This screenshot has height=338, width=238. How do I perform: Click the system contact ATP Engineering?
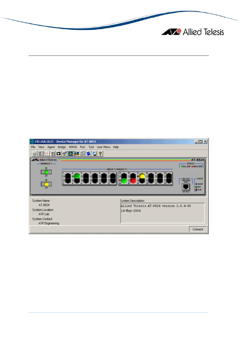click(49, 223)
